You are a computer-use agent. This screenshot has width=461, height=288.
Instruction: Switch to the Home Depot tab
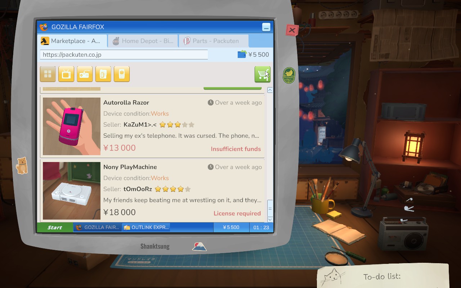click(x=143, y=41)
